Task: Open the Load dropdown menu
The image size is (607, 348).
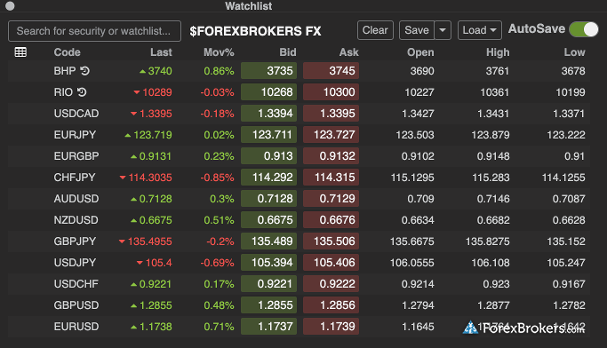Action: (480, 30)
